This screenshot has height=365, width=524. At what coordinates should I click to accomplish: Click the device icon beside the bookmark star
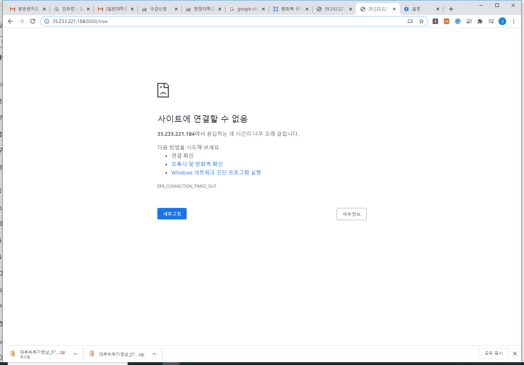410,21
